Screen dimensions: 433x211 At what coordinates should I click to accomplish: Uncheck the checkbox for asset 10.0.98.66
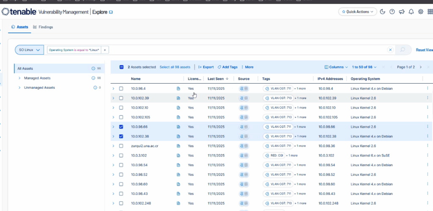[x=121, y=127]
